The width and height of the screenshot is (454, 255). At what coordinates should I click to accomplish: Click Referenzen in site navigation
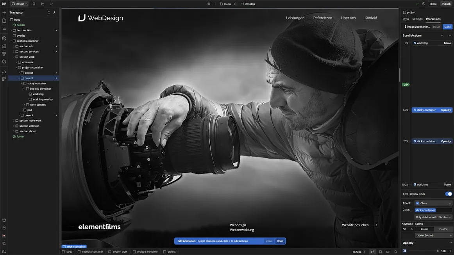[x=323, y=18]
